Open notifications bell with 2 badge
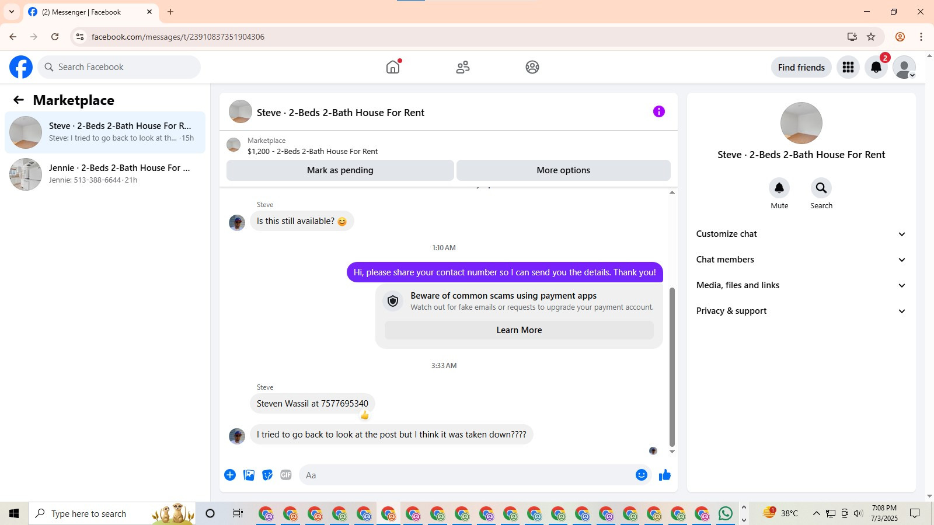The image size is (934, 525). click(x=876, y=67)
